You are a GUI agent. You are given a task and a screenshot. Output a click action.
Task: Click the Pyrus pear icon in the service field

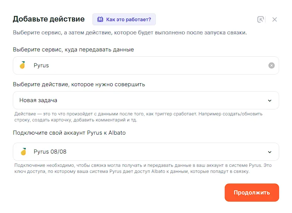(x=23, y=65)
